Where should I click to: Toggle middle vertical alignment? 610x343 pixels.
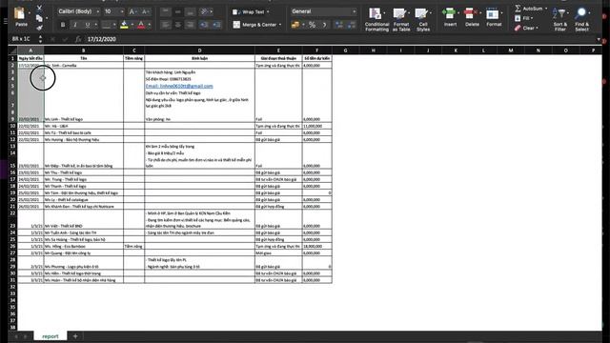click(x=178, y=11)
